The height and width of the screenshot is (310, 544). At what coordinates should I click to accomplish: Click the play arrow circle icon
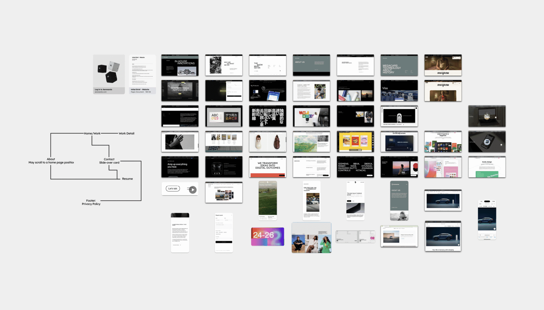click(x=193, y=189)
